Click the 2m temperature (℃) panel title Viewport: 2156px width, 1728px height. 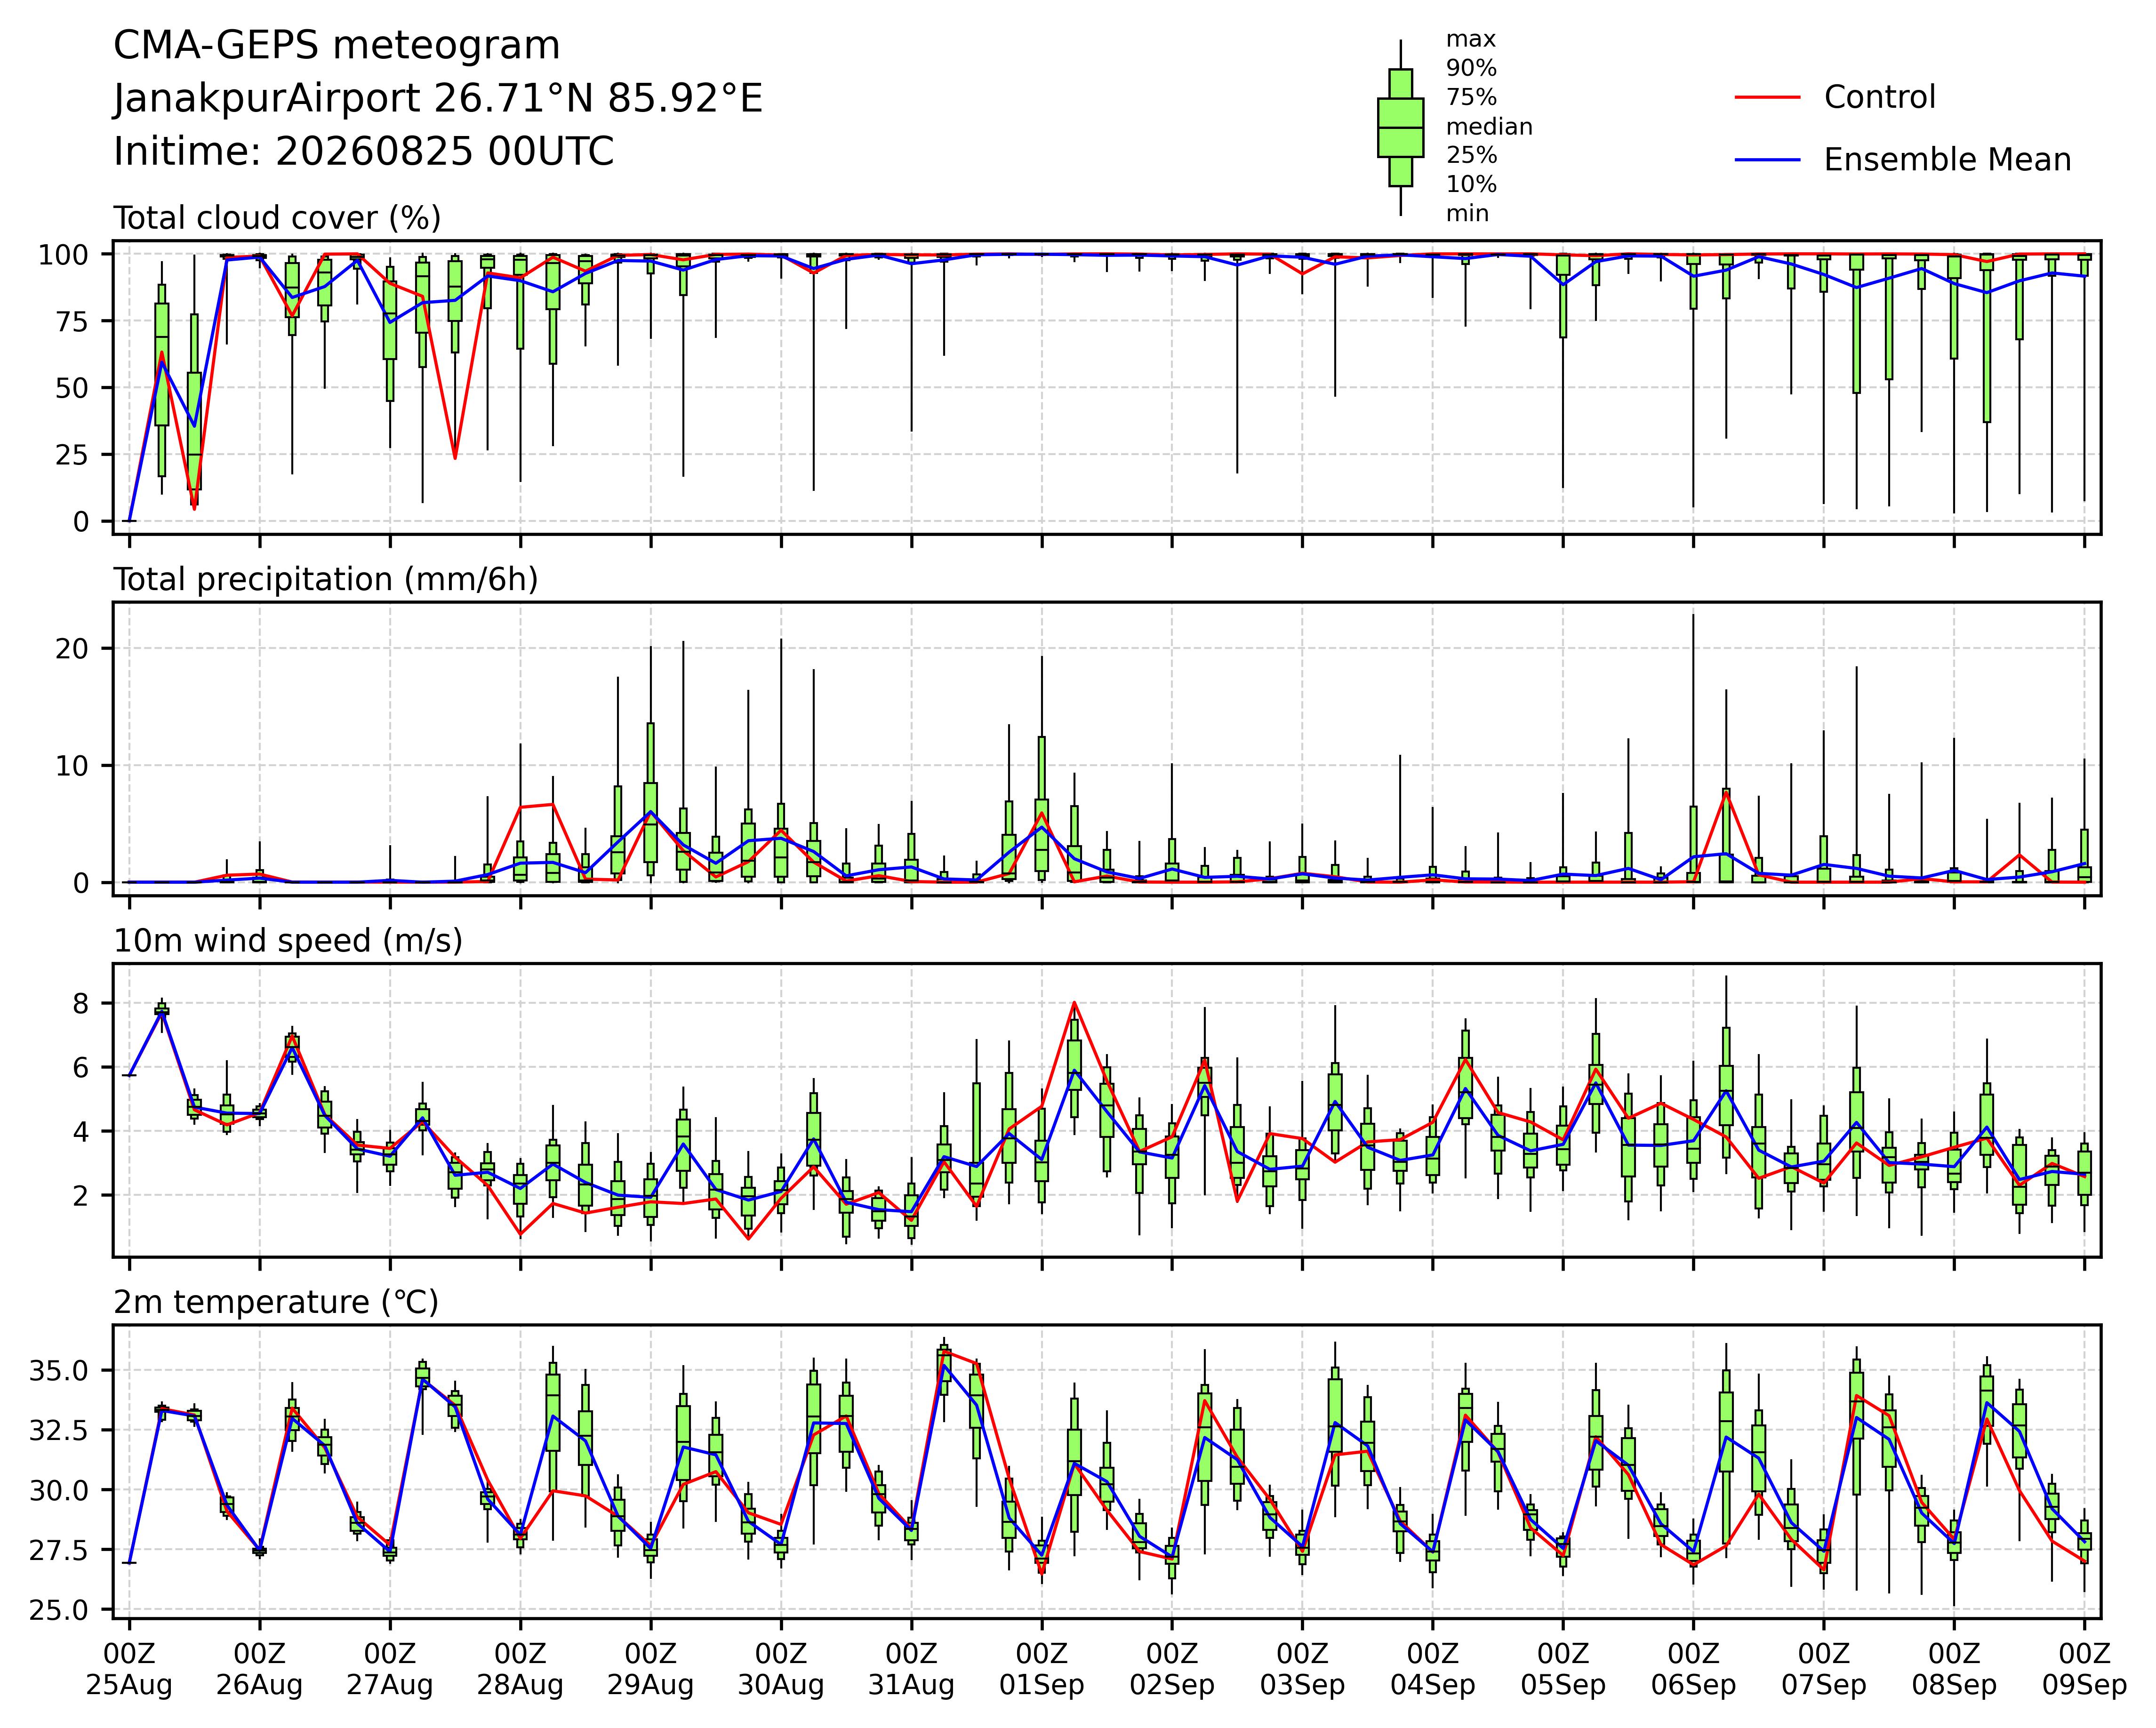pos(276,1302)
